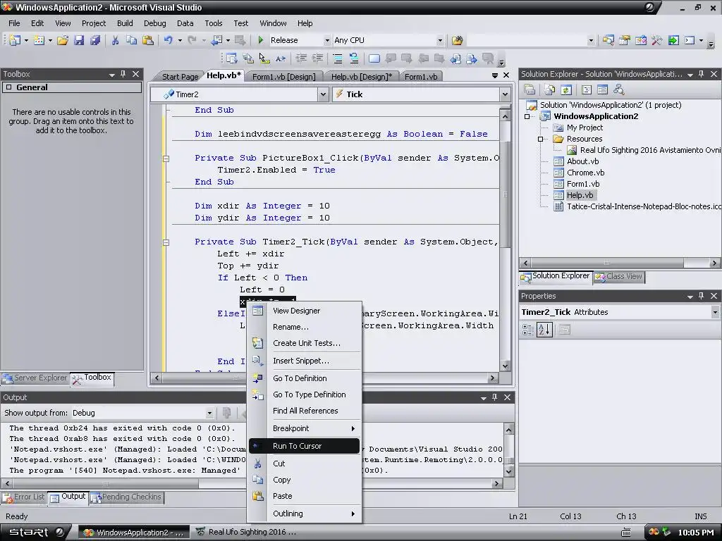The image size is (722, 541).
Task: Switch to Error List tab
Action: click(x=24, y=497)
